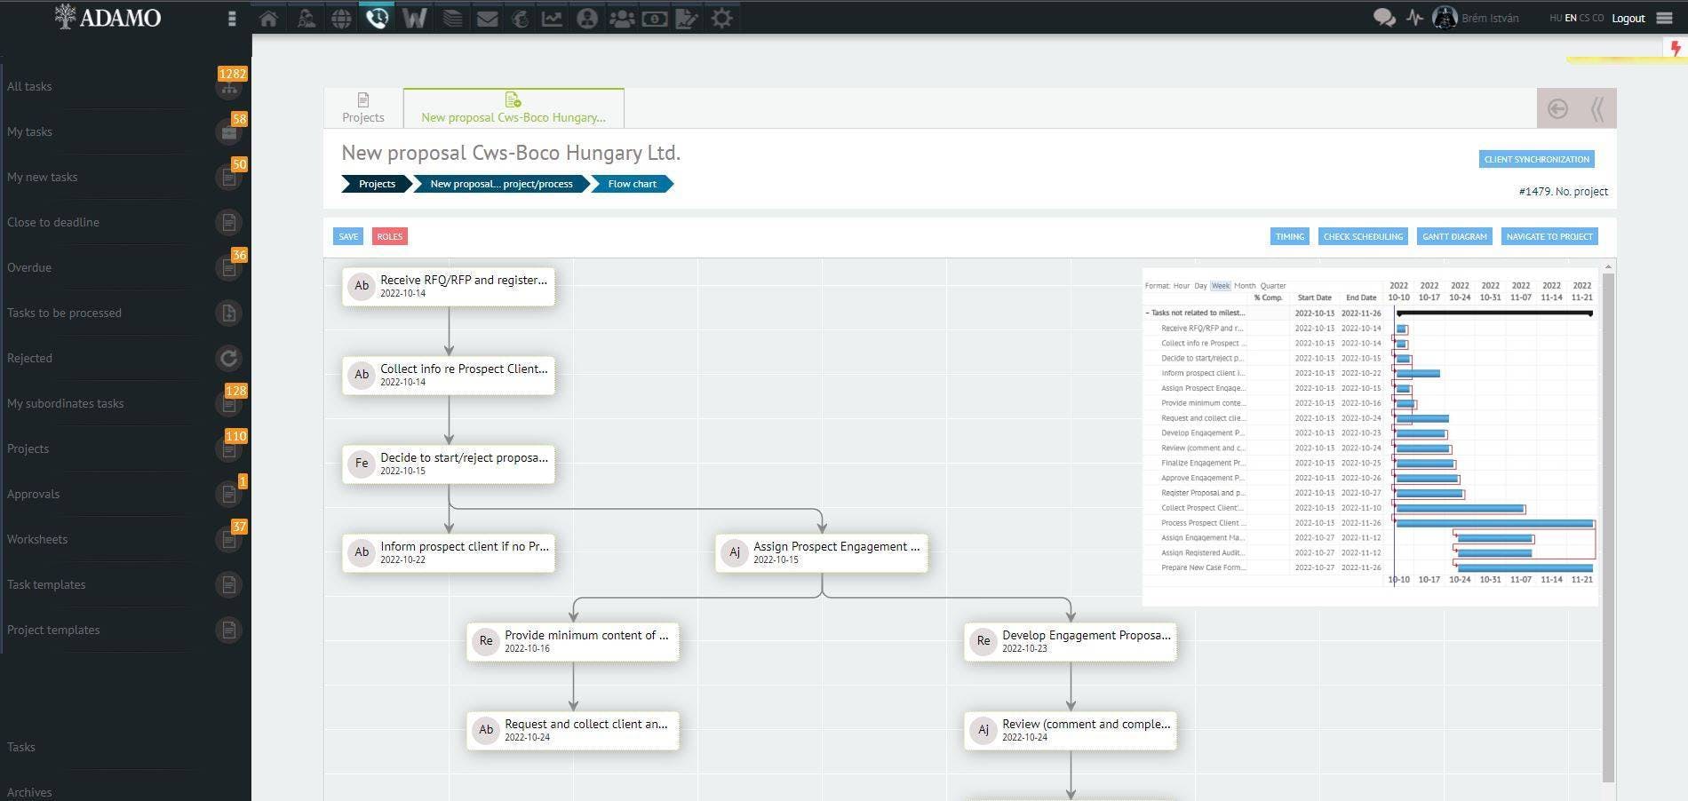Click 'Inform prospect client' Gantt bar
The width and height of the screenshot is (1688, 801).
[x=1418, y=373]
